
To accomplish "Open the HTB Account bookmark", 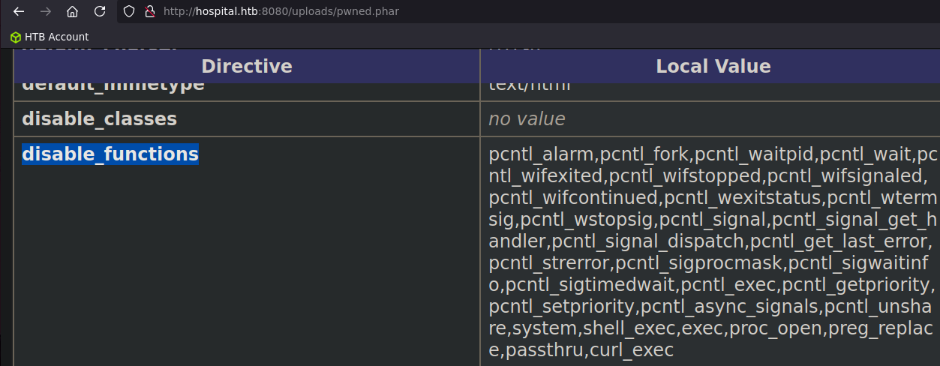I will (x=50, y=37).
